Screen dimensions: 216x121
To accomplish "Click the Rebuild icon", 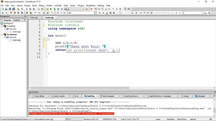I will 58,9.
